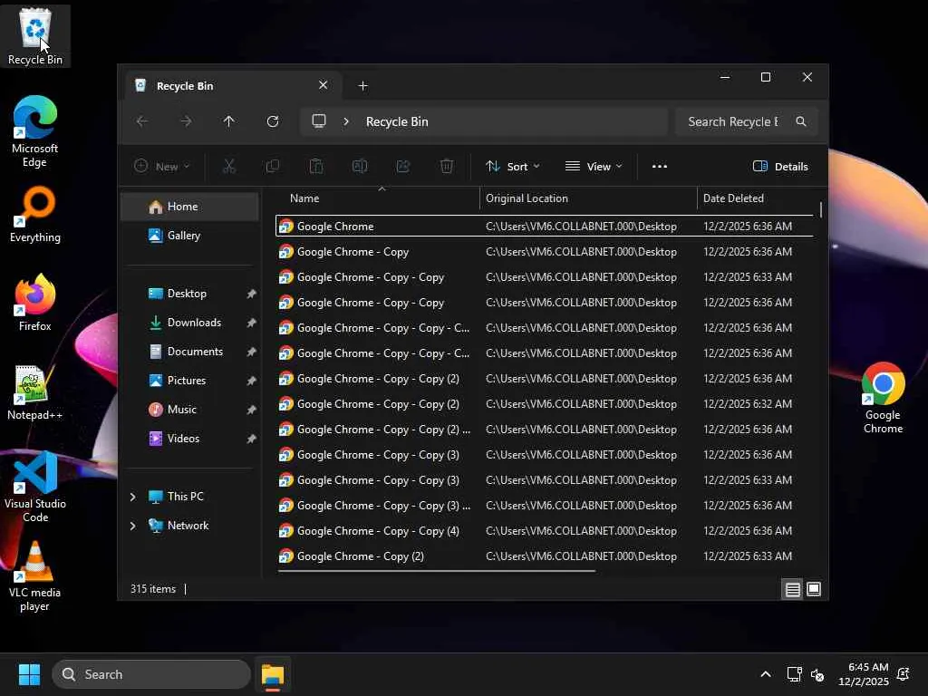Open the Recycle Bin desktop icon
This screenshot has width=928, height=696.
click(x=35, y=35)
